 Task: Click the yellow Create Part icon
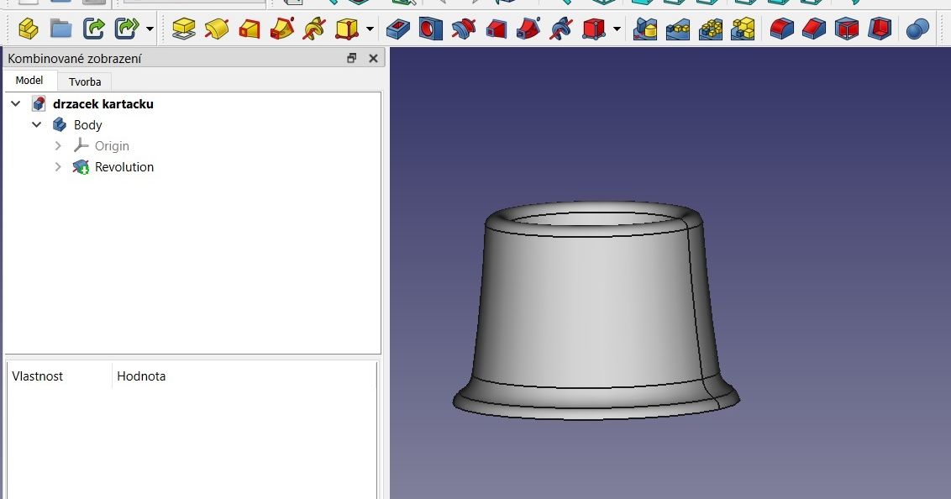28,29
